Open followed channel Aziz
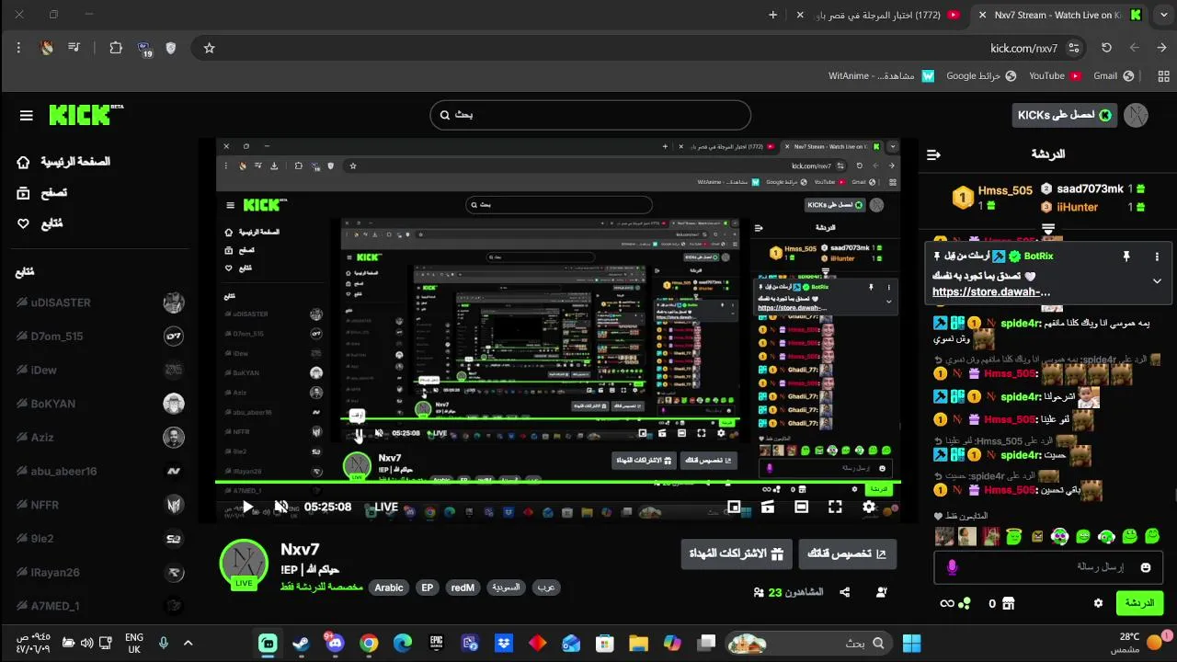Screen dimensions: 1177x662 click(100, 438)
